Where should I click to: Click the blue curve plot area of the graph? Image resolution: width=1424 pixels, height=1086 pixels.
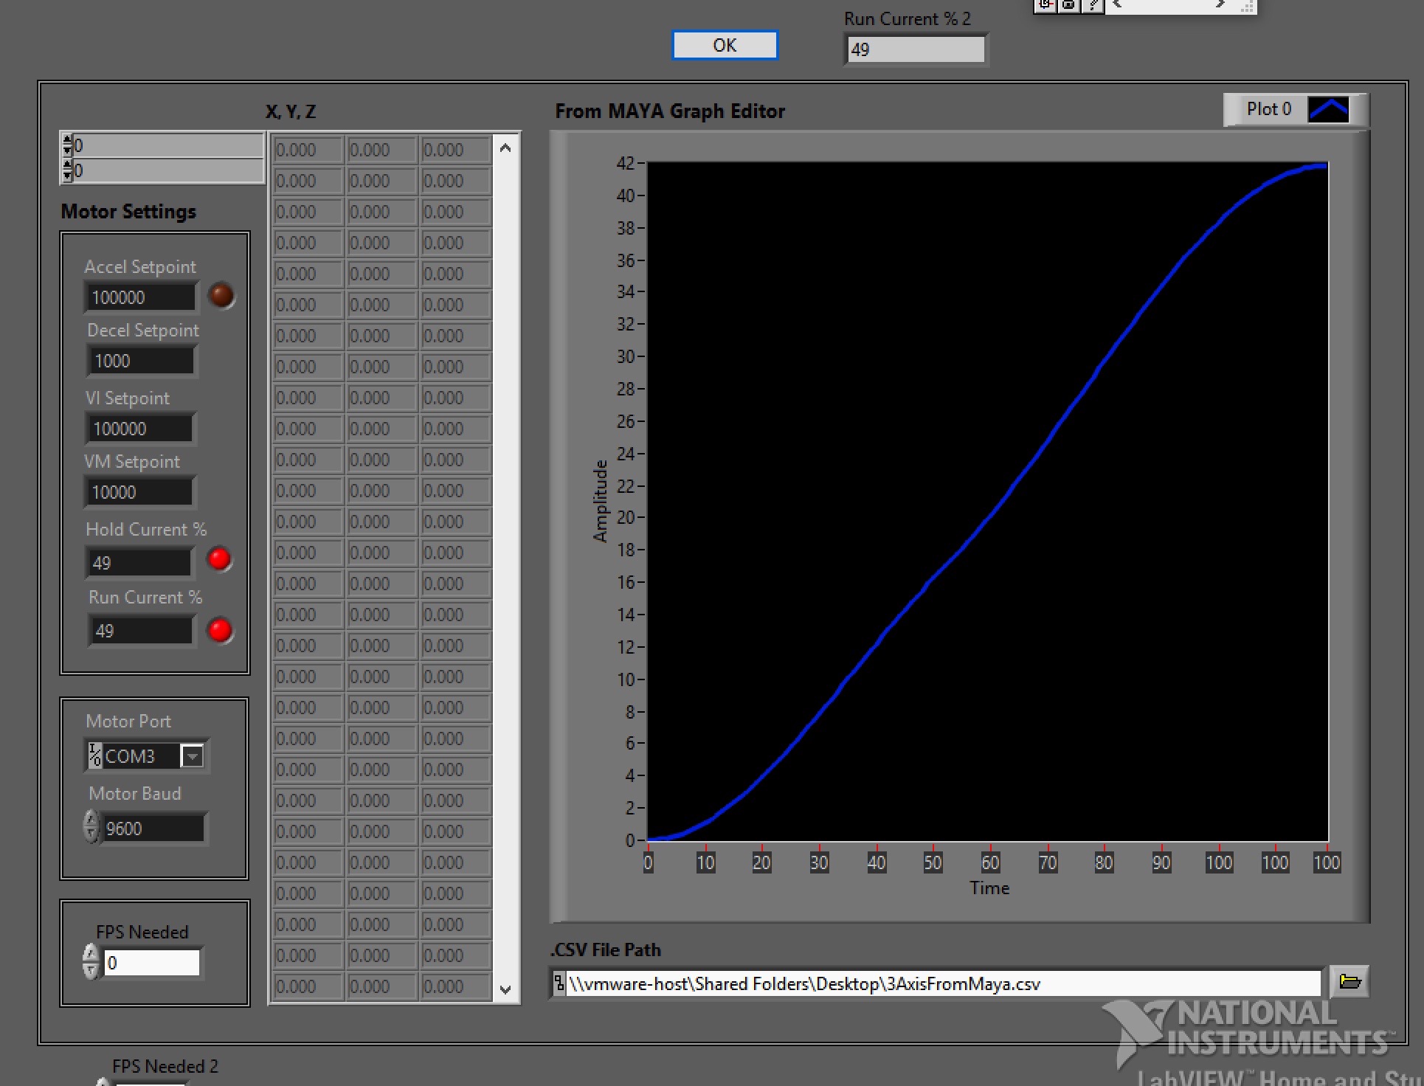[987, 501]
